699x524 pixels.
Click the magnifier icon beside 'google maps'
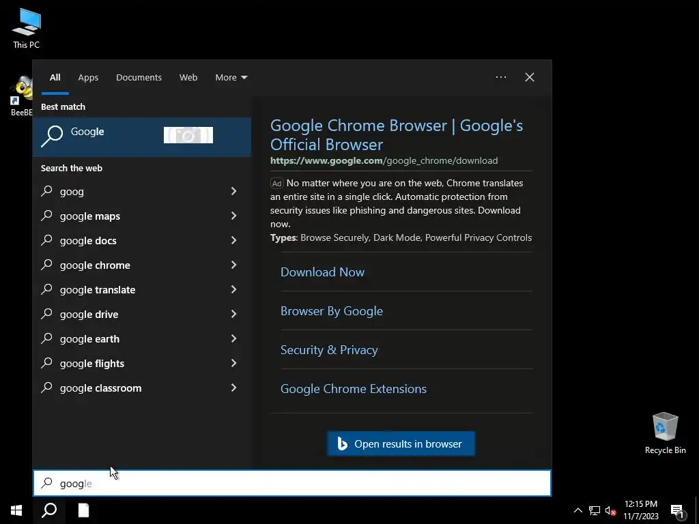[47, 216]
